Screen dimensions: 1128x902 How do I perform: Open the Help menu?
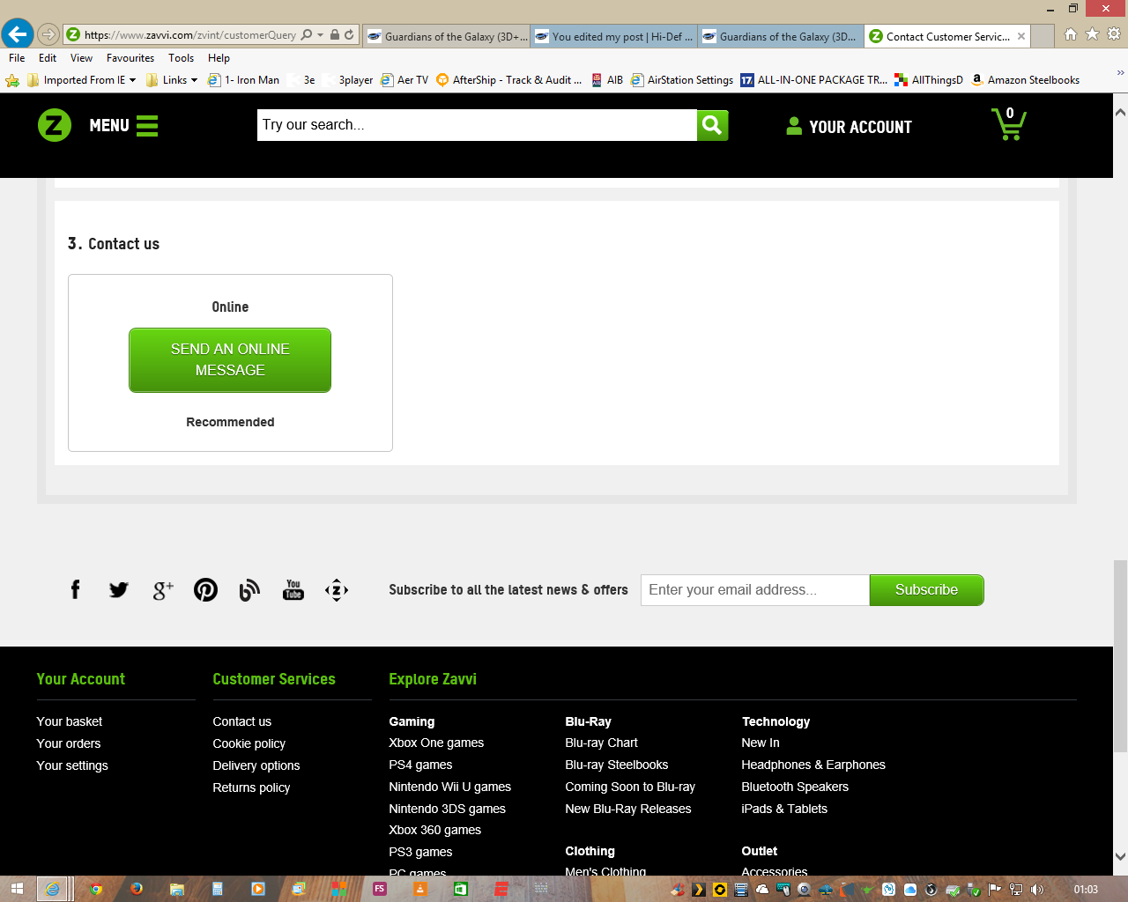[219, 58]
